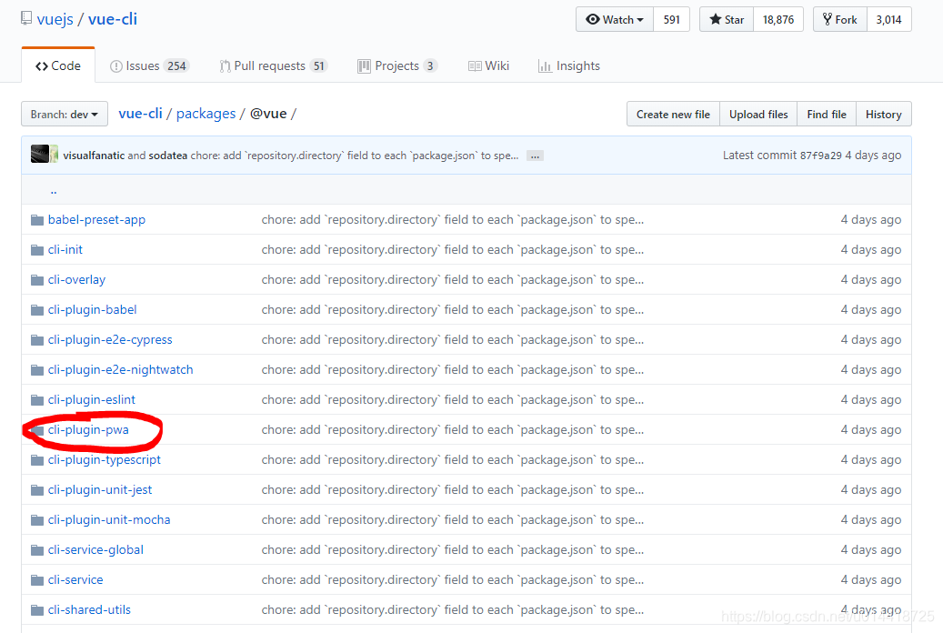
Task: Open sodatea author link
Action: coord(168,156)
